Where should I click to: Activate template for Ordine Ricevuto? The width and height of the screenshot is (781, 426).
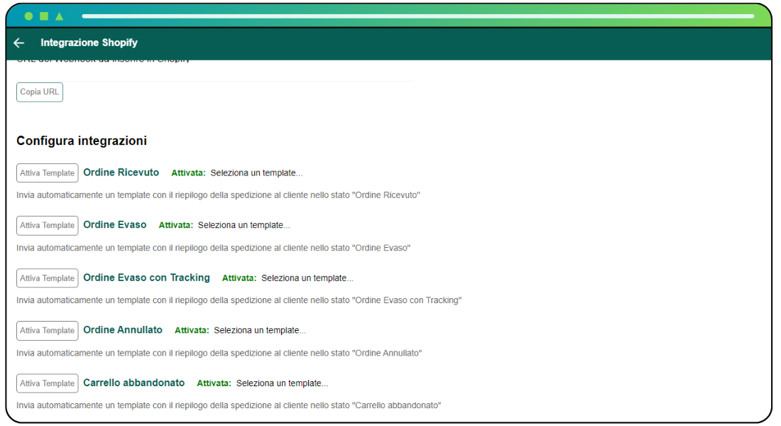(48, 173)
